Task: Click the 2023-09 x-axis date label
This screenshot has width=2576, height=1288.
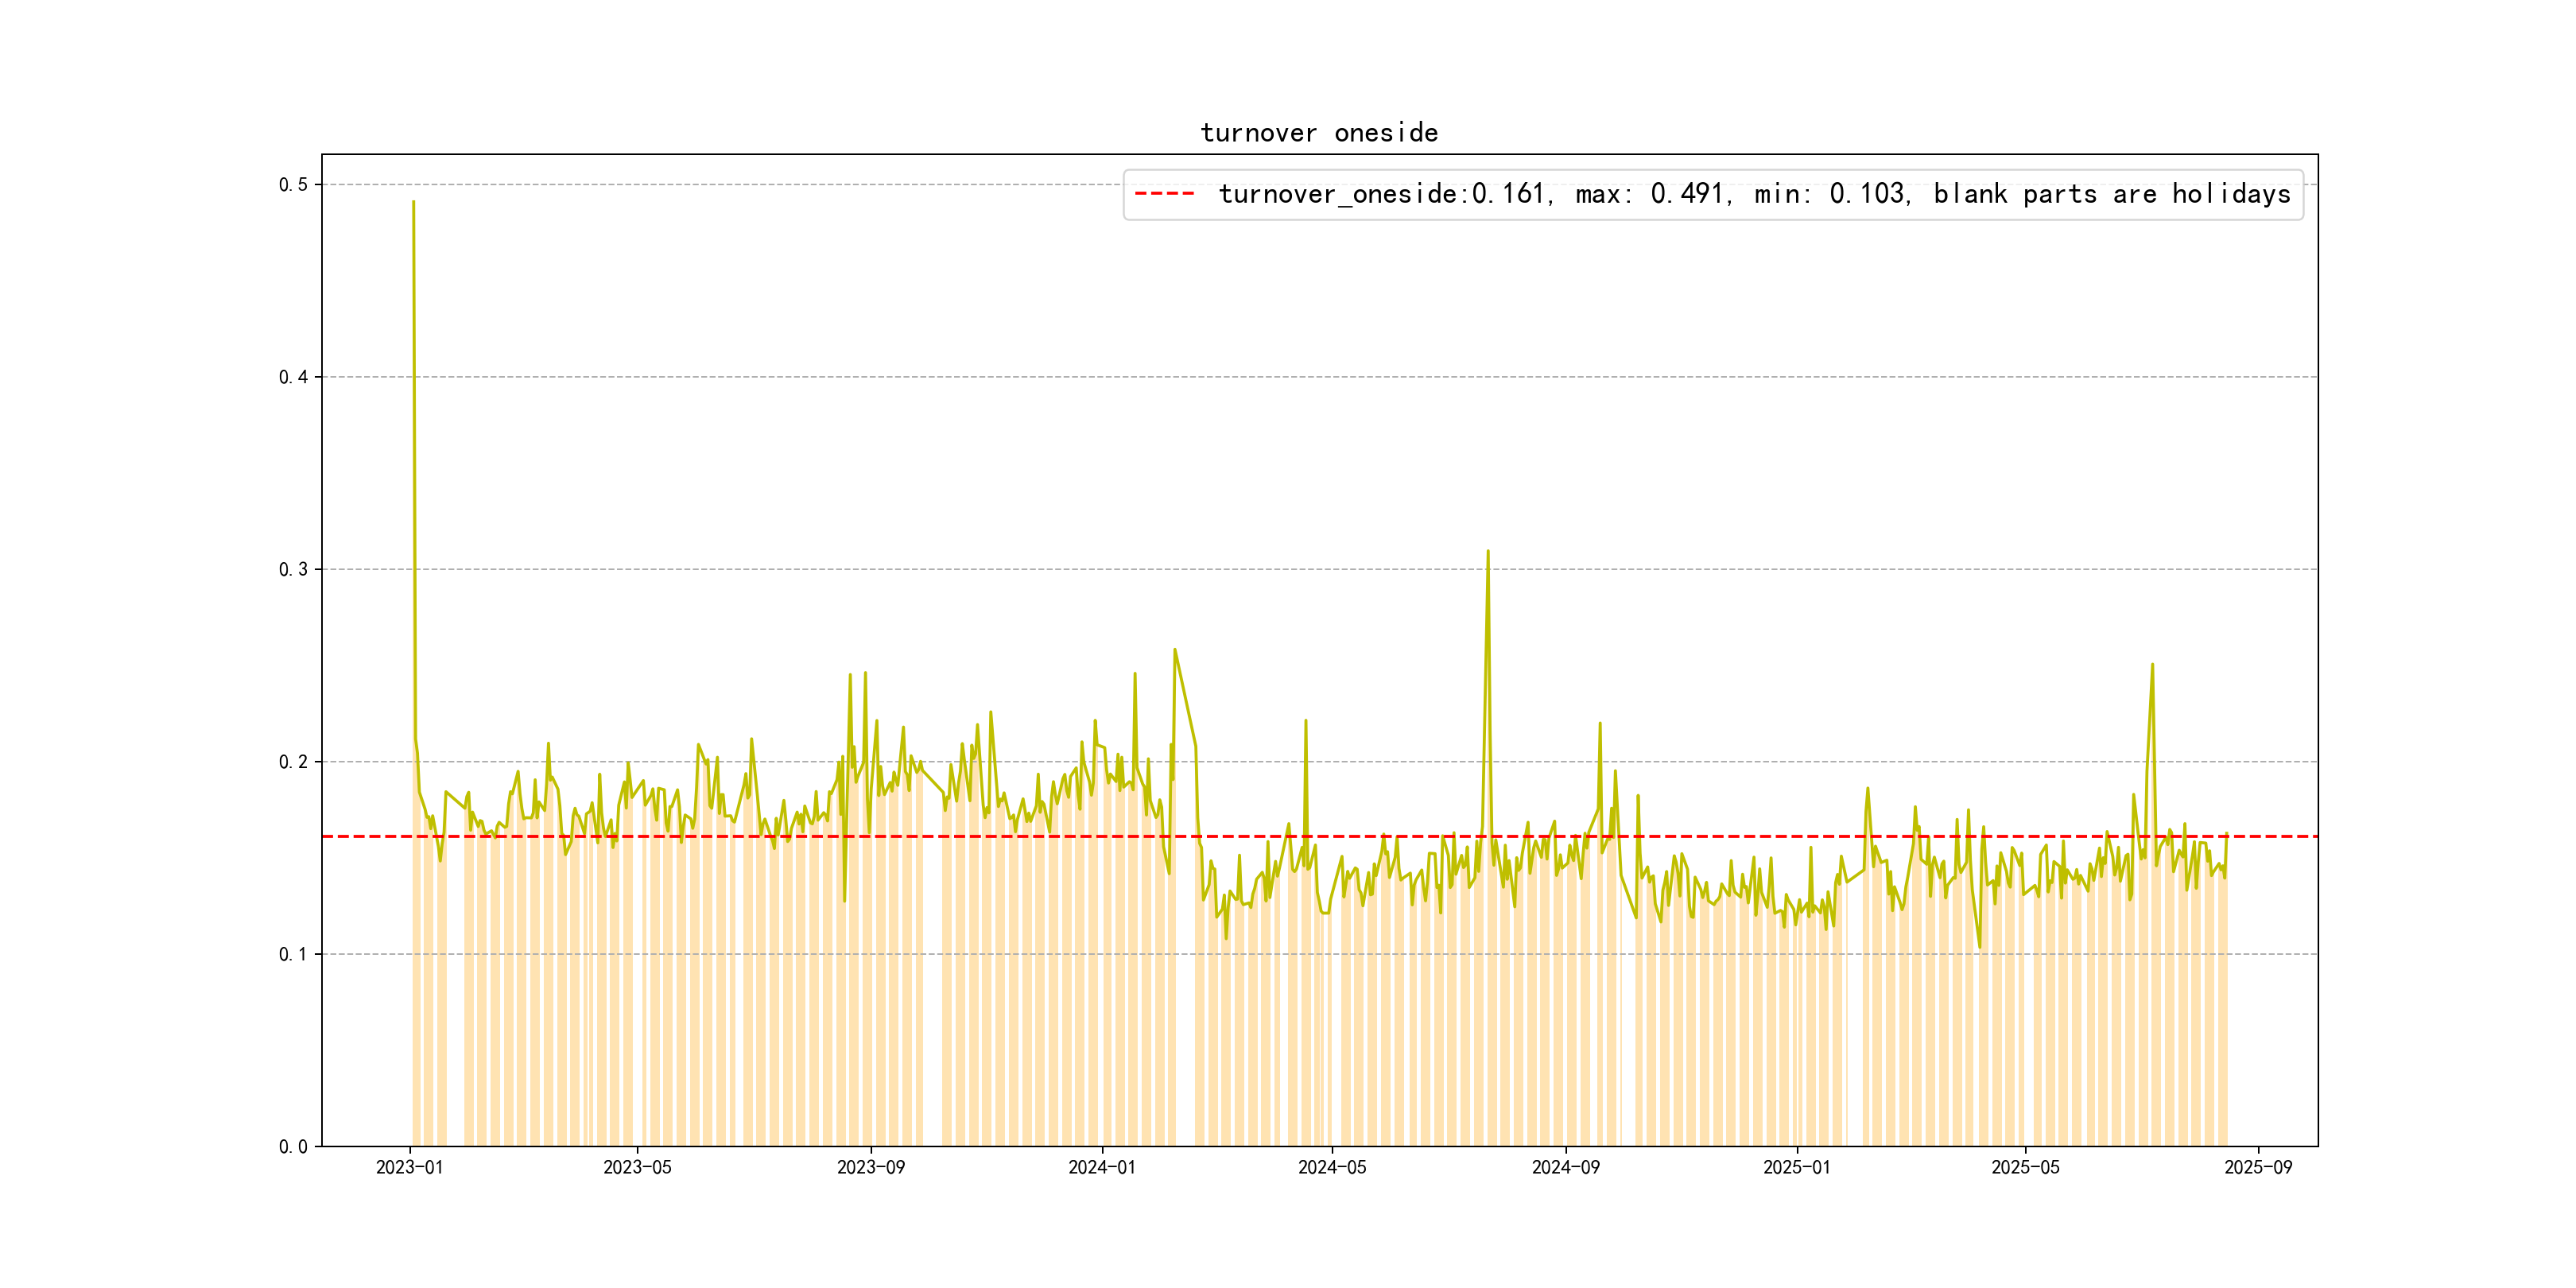Action: click(x=871, y=1168)
